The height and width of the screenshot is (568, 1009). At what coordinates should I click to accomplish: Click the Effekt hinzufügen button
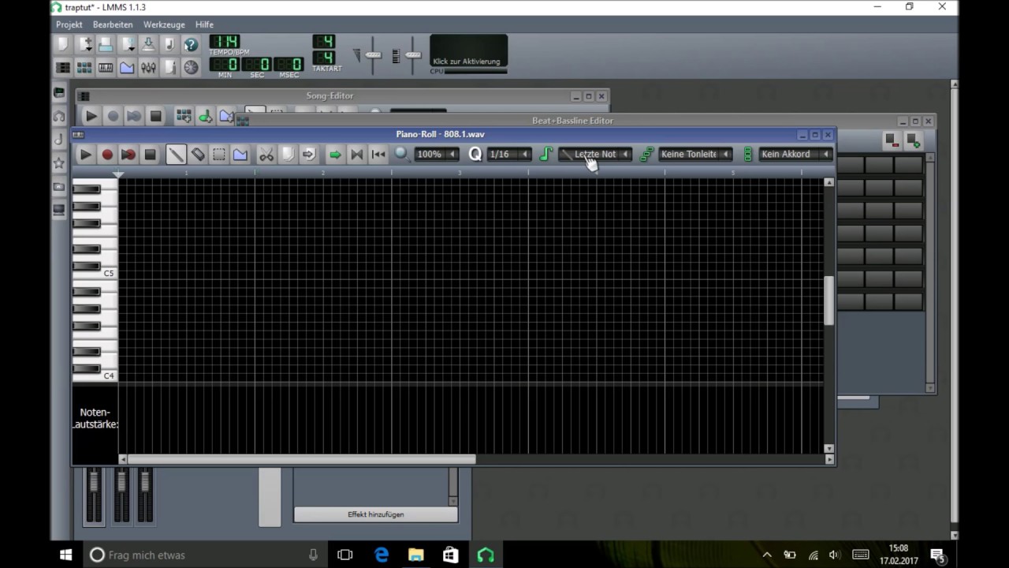[376, 514]
